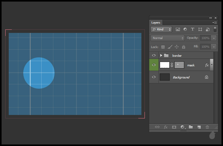Select the mask layer's white thumbnail

click(x=165, y=65)
